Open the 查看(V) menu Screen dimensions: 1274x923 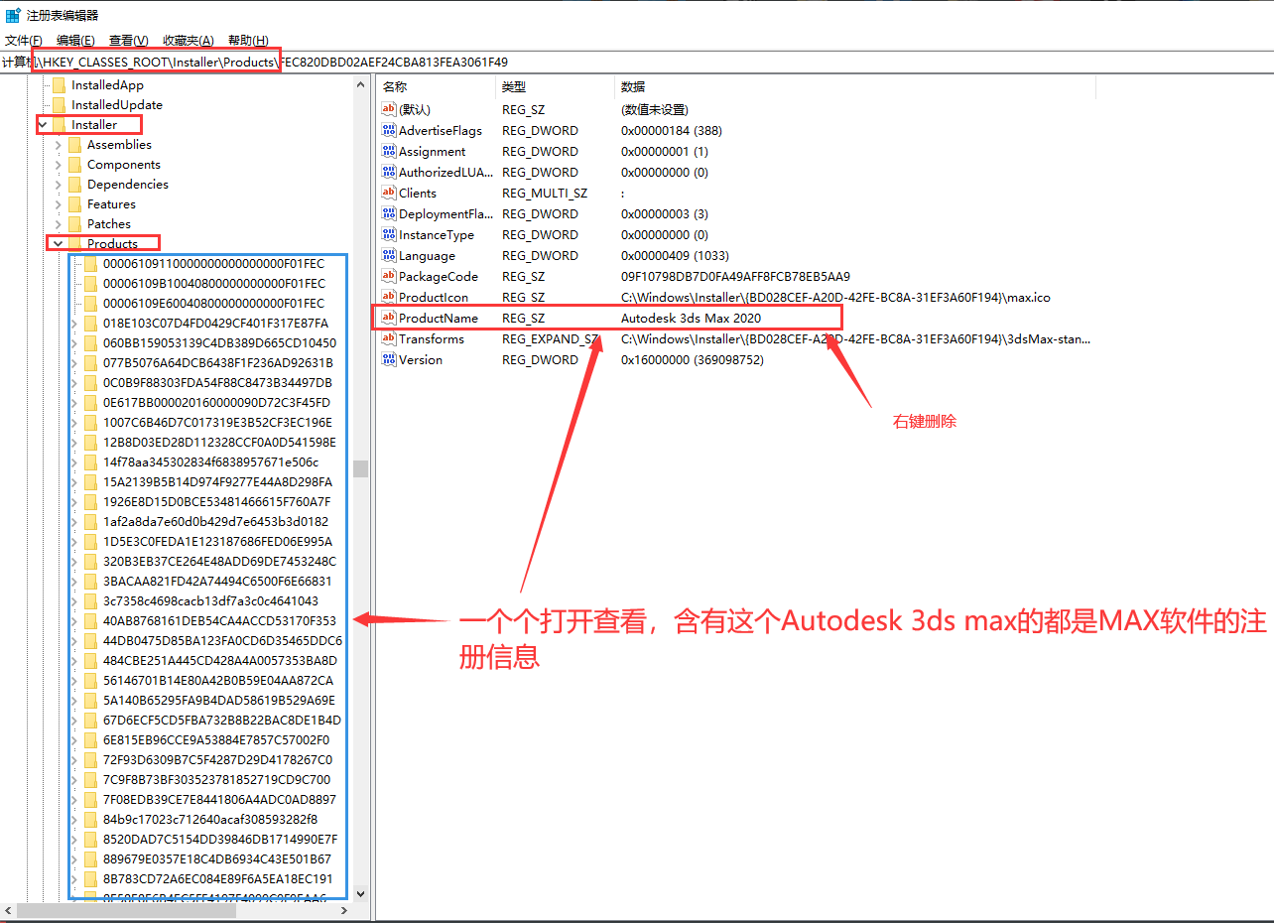pos(129,40)
